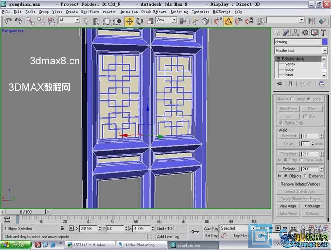Toggle the Selection Lock padlock icon
Viewport: 331px width, 250px height.
pyautogui.click(x=62, y=228)
